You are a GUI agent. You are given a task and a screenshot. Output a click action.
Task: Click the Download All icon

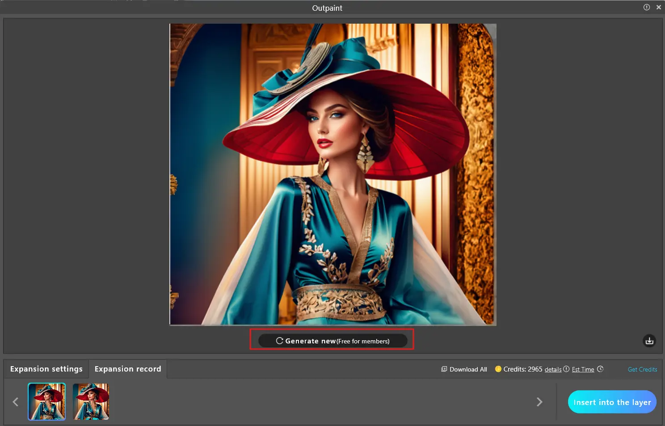coord(444,369)
